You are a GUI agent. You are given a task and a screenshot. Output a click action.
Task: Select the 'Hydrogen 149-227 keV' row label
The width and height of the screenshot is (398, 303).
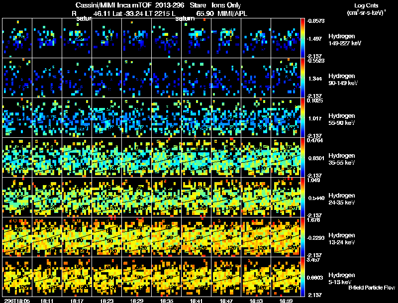point(344,40)
